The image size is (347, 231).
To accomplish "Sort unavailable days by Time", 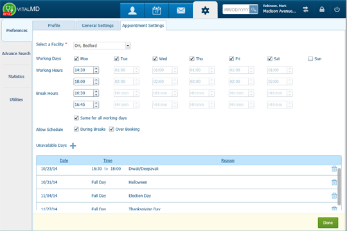I will tap(108, 160).
